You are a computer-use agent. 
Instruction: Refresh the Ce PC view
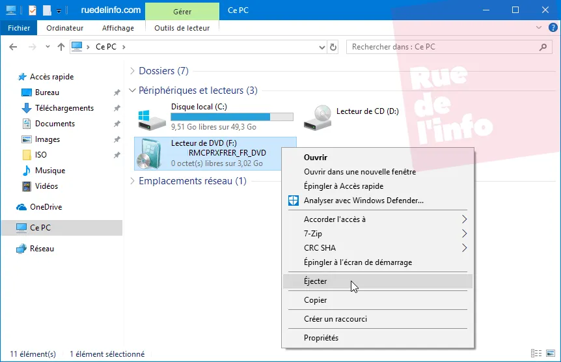[333, 47]
